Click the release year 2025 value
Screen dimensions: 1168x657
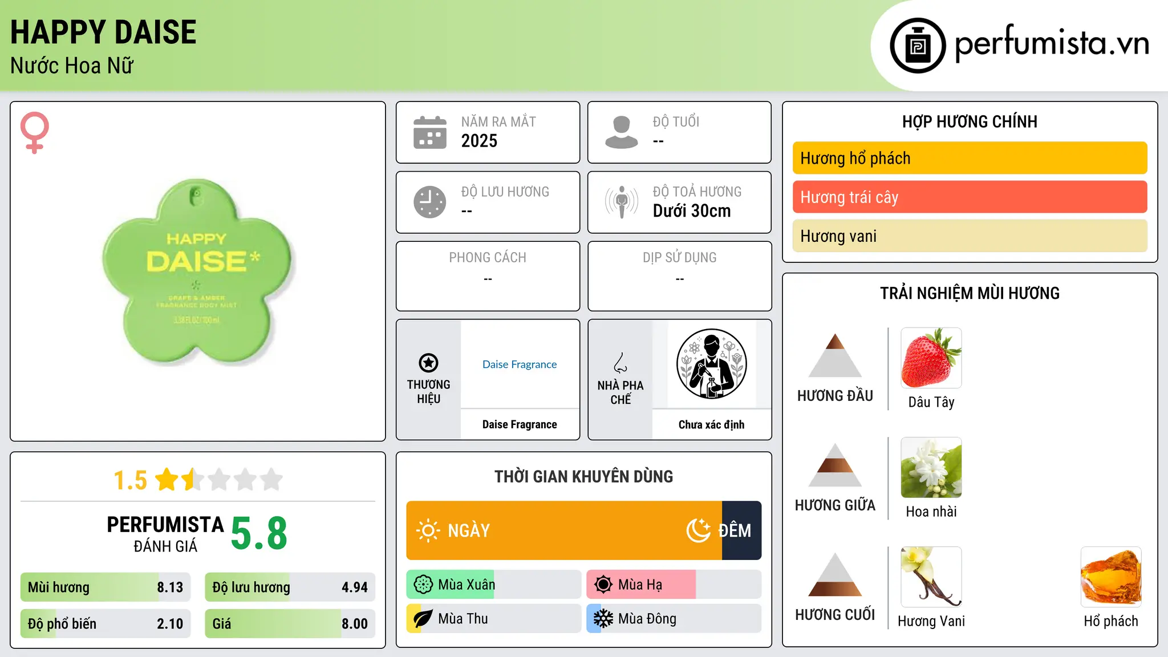(x=479, y=141)
